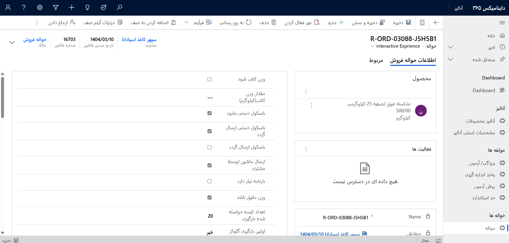Open 'آنالیز محصولات' in the sidebar
509x243 pixels.
click(480, 121)
